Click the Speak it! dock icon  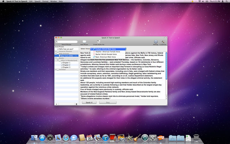pos(161,138)
